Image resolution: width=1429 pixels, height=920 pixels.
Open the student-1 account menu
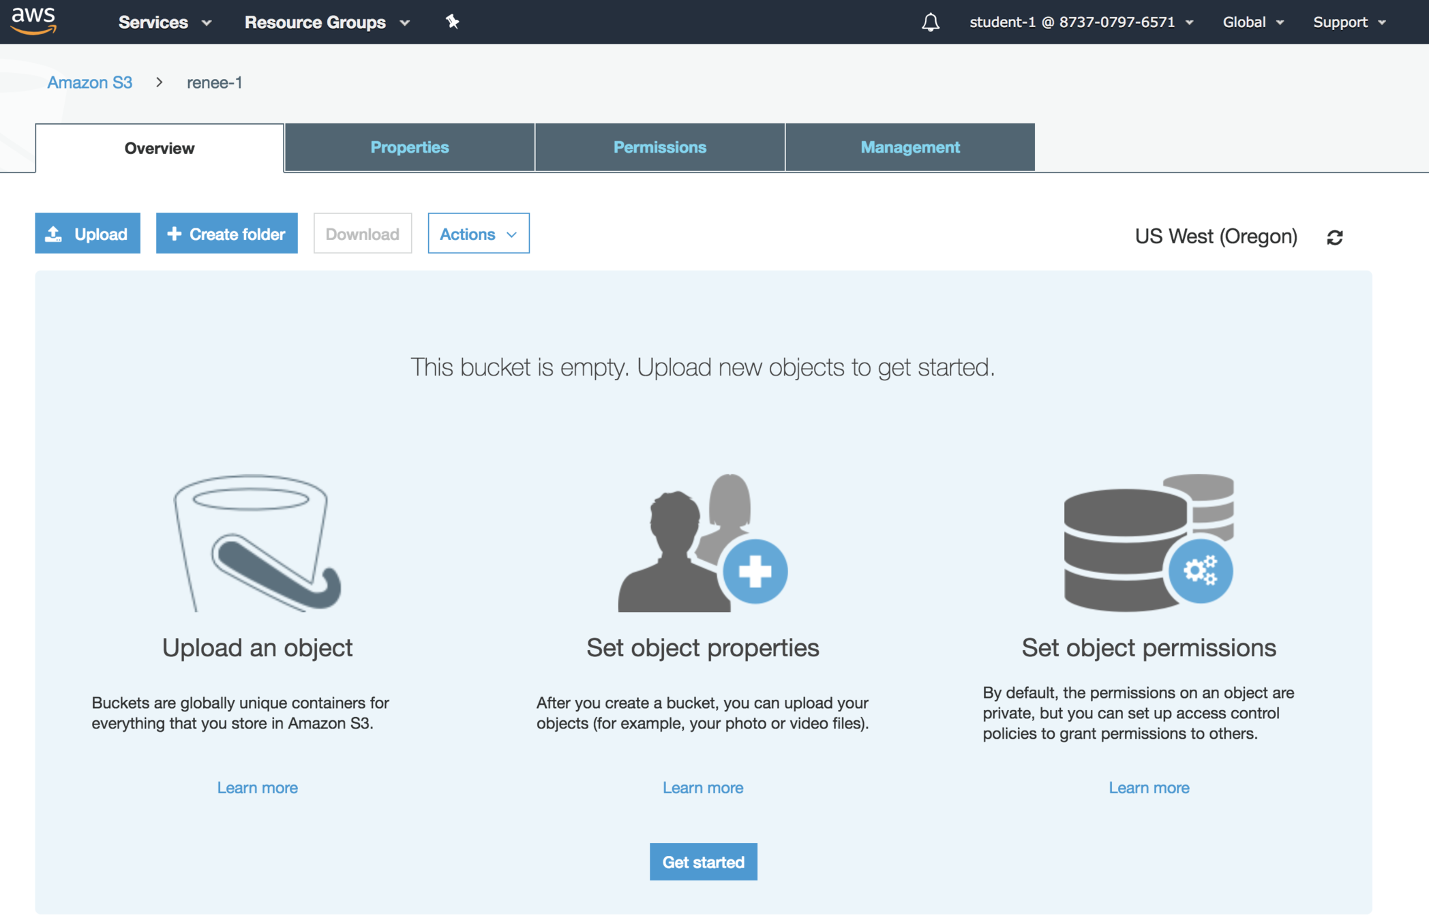pyautogui.click(x=1081, y=22)
